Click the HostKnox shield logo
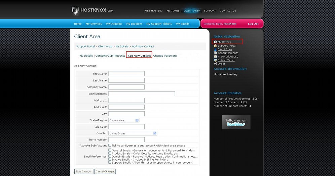Image resolution: width=335 pixels, height=176 pixels. 75,10
